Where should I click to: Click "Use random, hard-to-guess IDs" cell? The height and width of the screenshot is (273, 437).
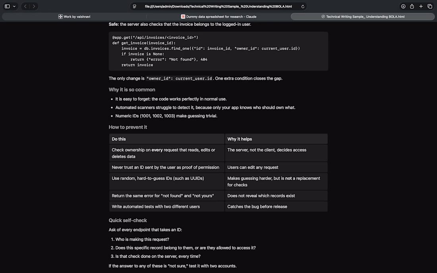(167, 181)
